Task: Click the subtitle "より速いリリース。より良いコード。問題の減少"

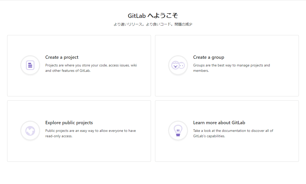Action: pos(153,24)
